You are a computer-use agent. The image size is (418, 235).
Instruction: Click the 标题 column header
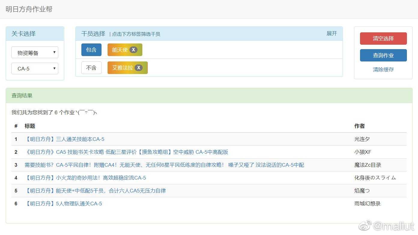30,126
